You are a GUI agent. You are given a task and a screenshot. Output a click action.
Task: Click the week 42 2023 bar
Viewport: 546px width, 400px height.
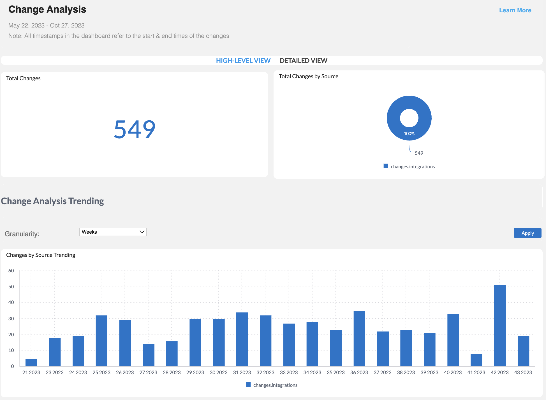click(499, 325)
